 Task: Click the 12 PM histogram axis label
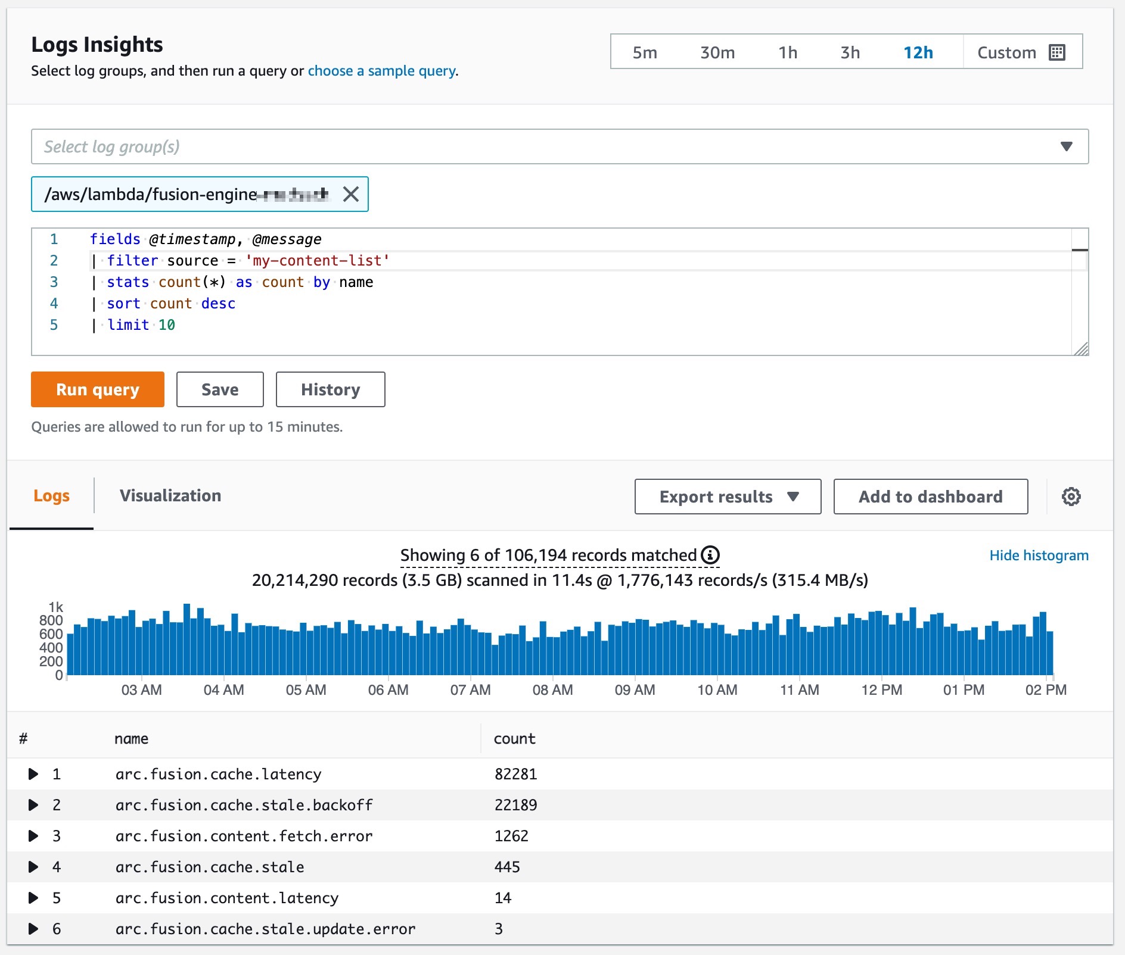click(x=881, y=690)
